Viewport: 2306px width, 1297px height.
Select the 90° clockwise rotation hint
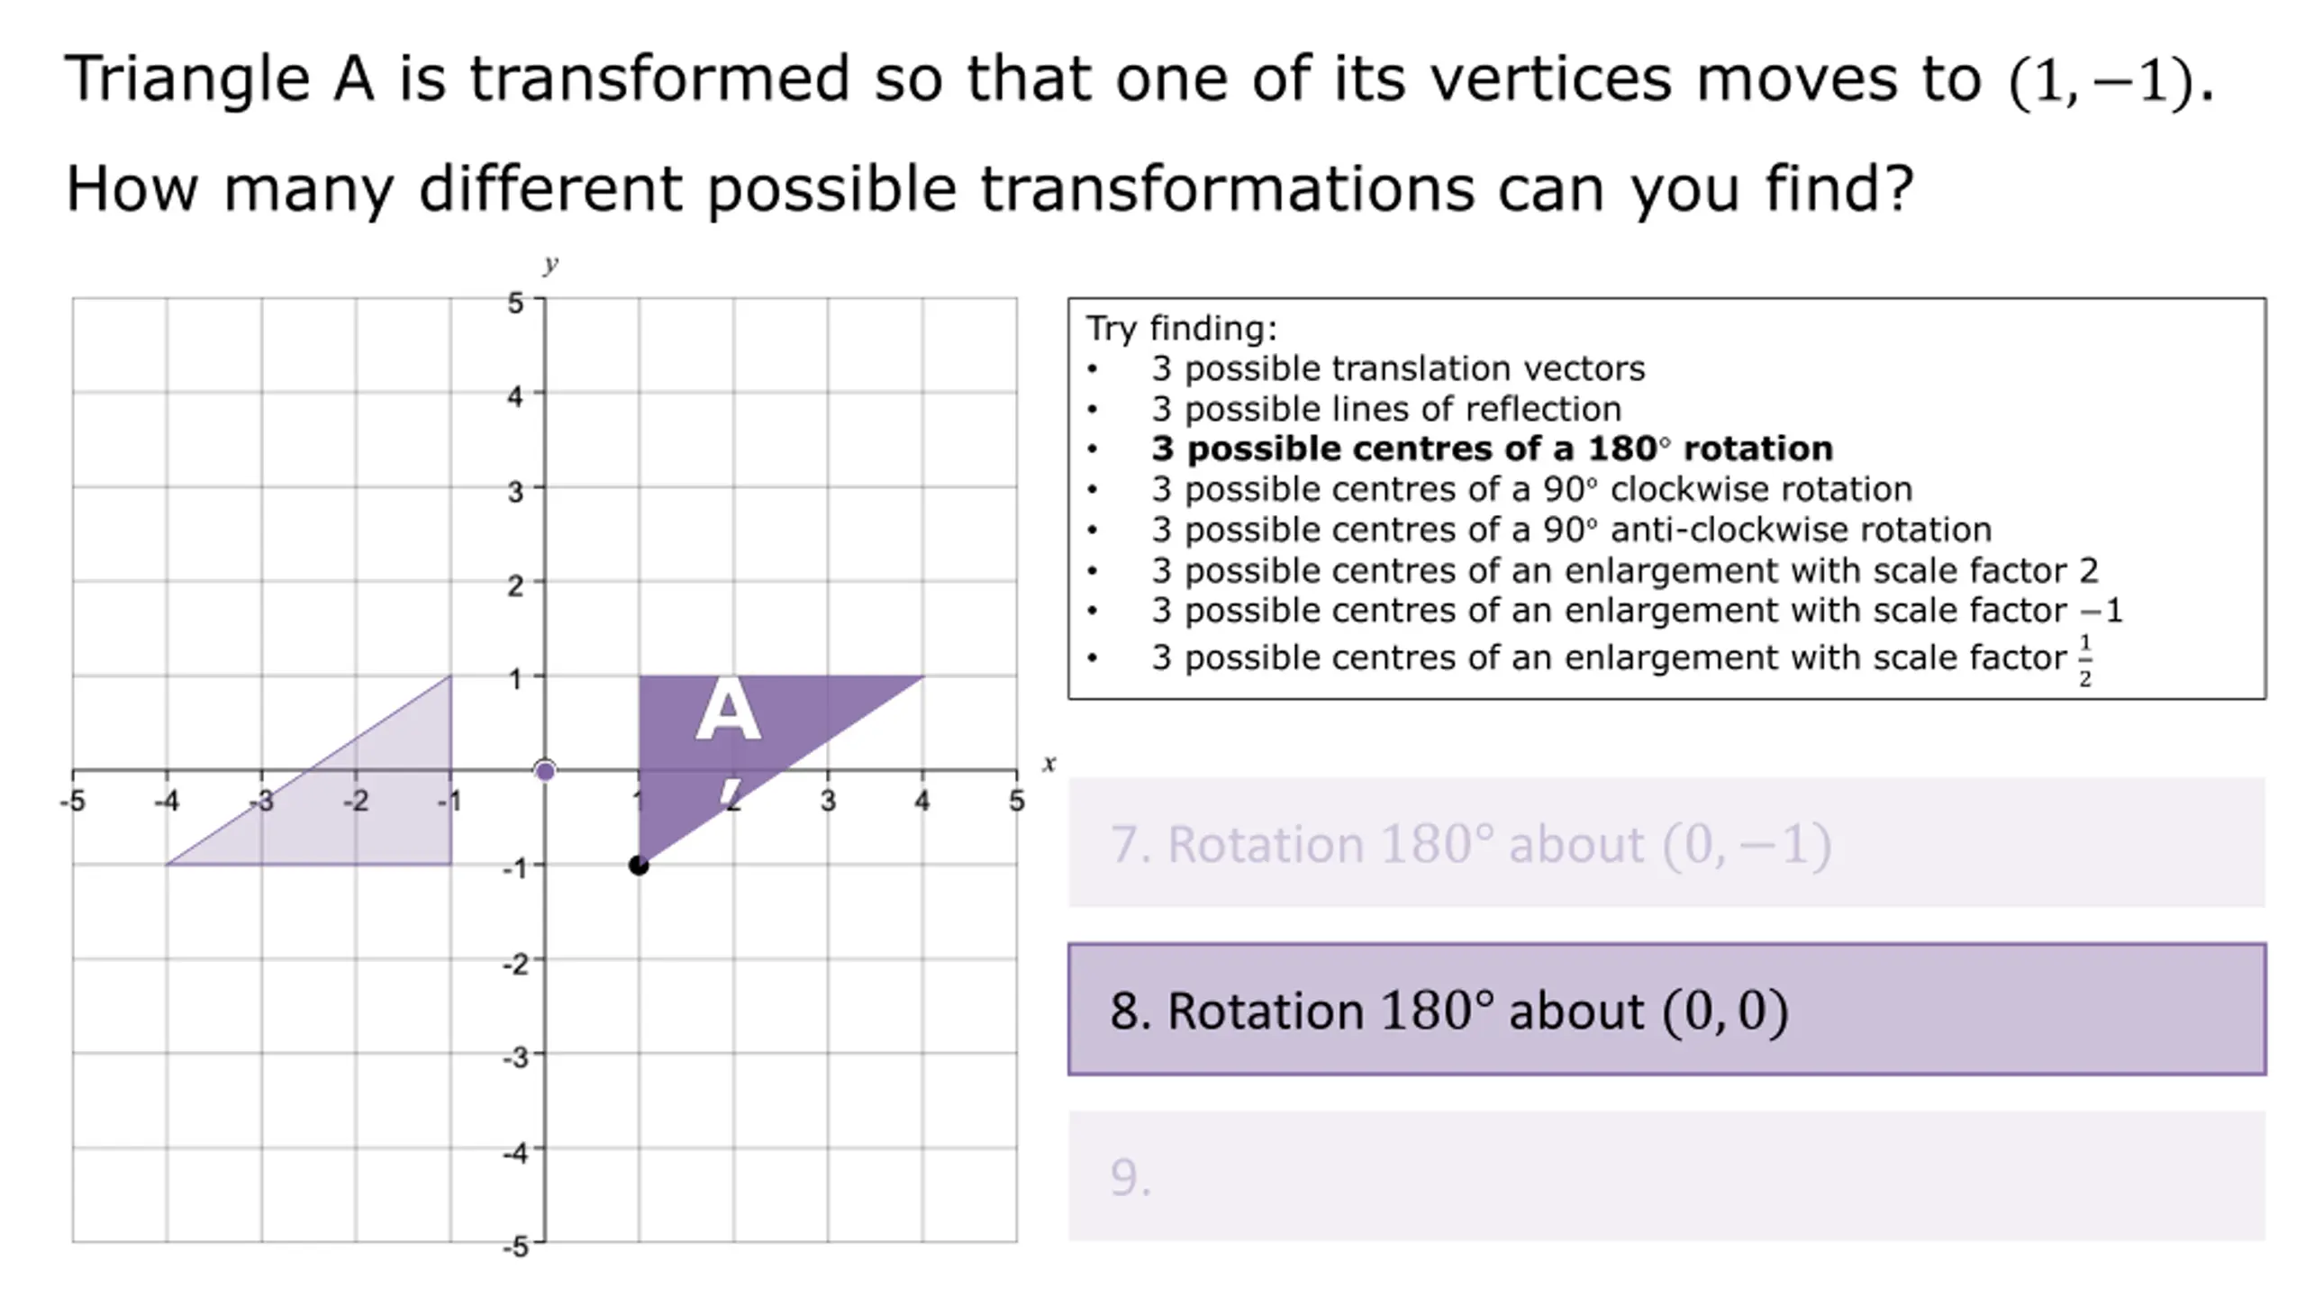[x=1531, y=489]
